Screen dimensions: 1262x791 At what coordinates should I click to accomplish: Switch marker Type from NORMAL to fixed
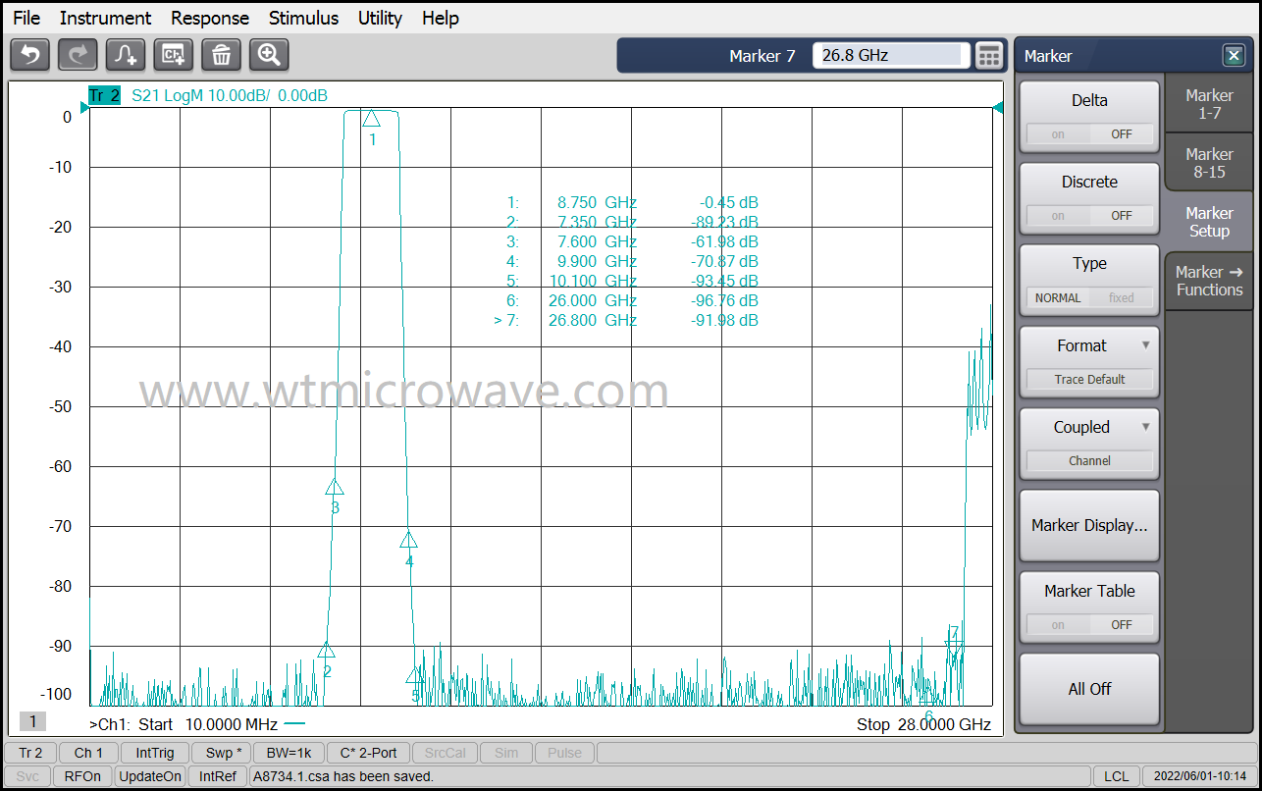point(1122,297)
